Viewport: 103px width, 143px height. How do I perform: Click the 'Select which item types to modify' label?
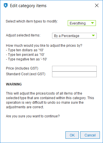point(32,21)
